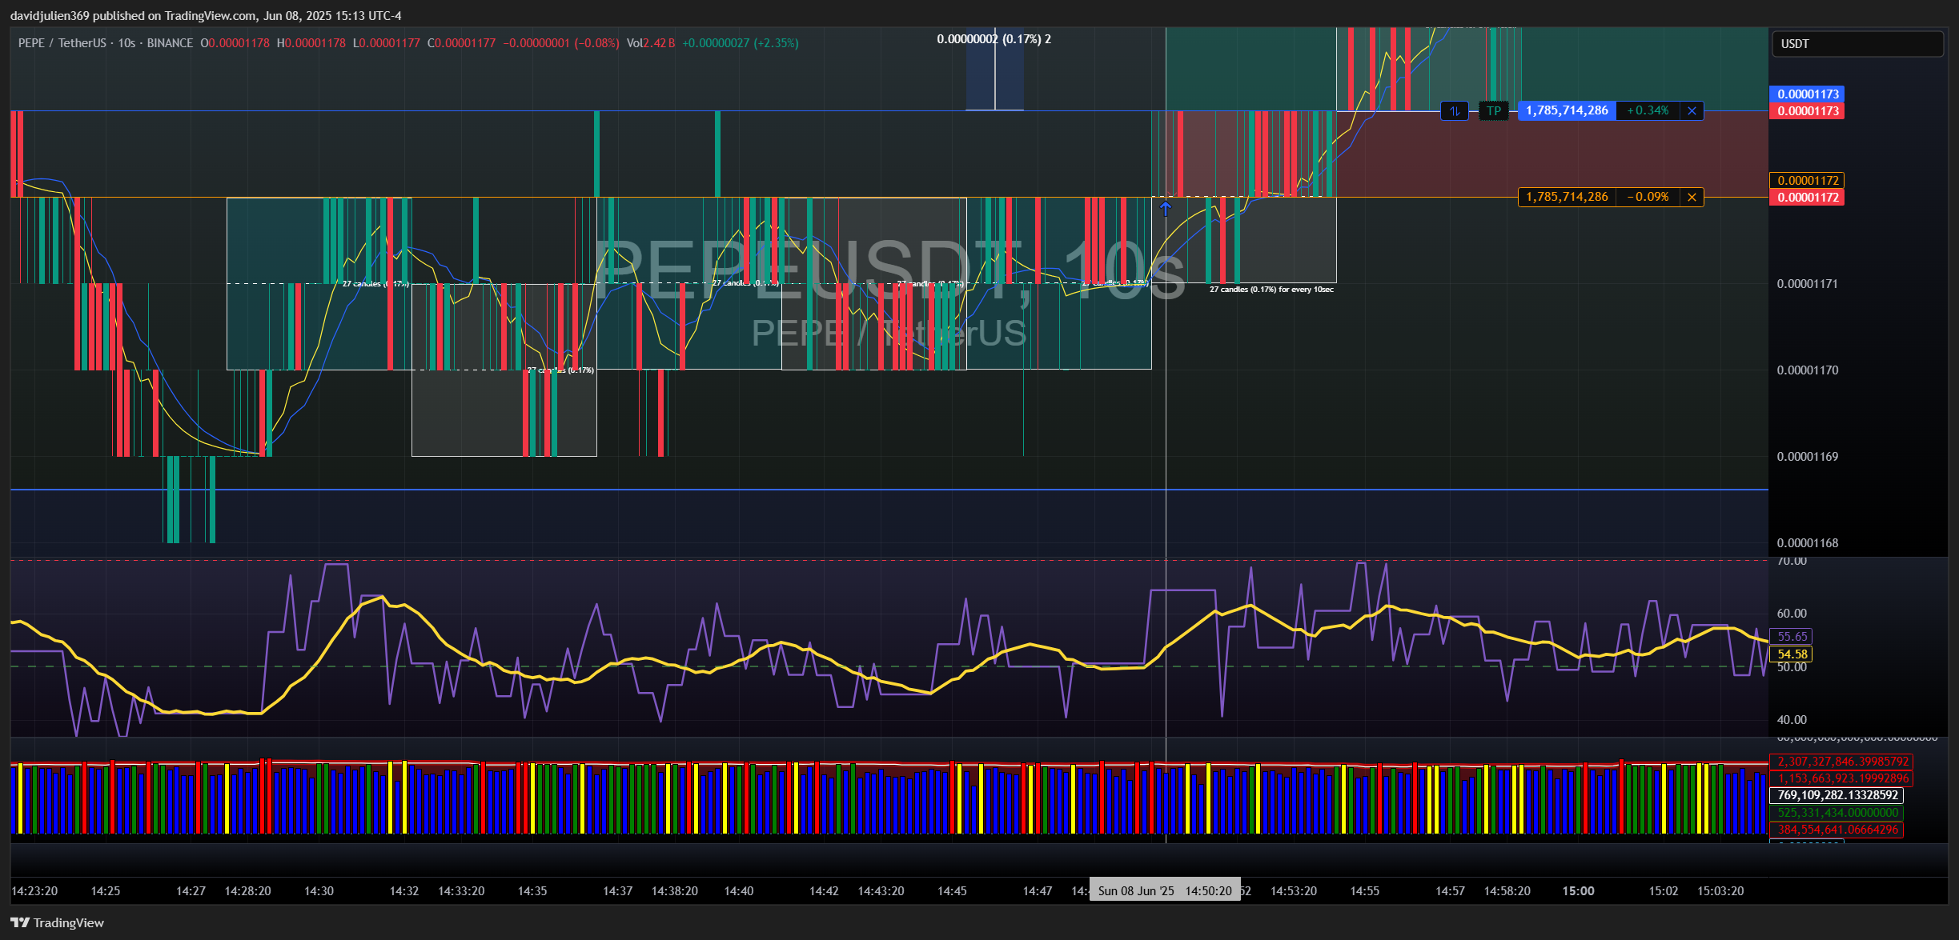Screen dimensions: 1959x940
Task: Click the 15:03:20 time axis label
Action: 1720,891
